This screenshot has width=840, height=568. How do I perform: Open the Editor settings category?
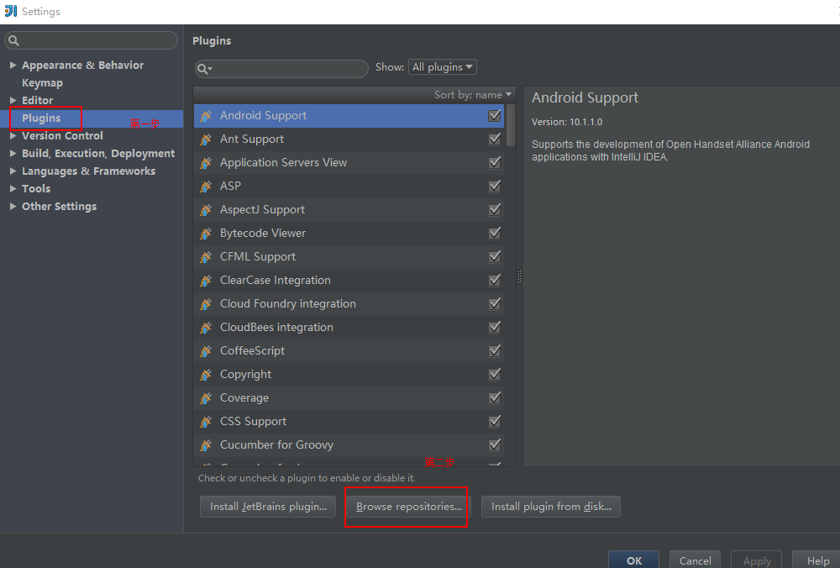click(x=38, y=100)
